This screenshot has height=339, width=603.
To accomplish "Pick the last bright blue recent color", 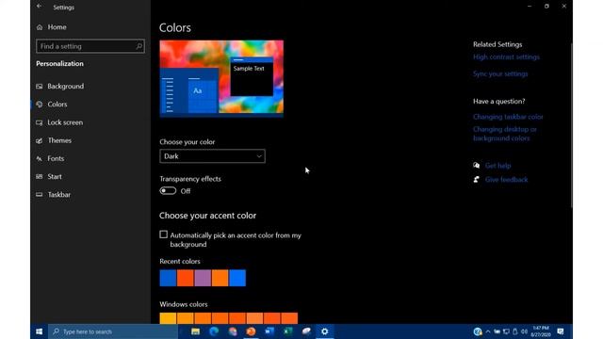I will coord(237,278).
